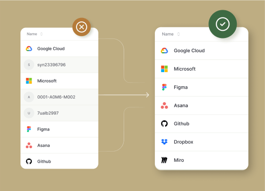265x191 pixels.
Task: Select Google Cloud text in right list
Action: pyautogui.click(x=189, y=51)
